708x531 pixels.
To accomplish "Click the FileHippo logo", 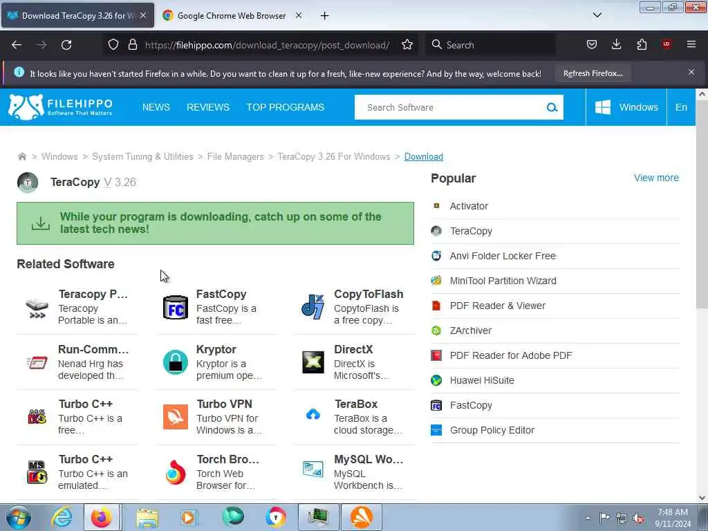I will coord(61,107).
